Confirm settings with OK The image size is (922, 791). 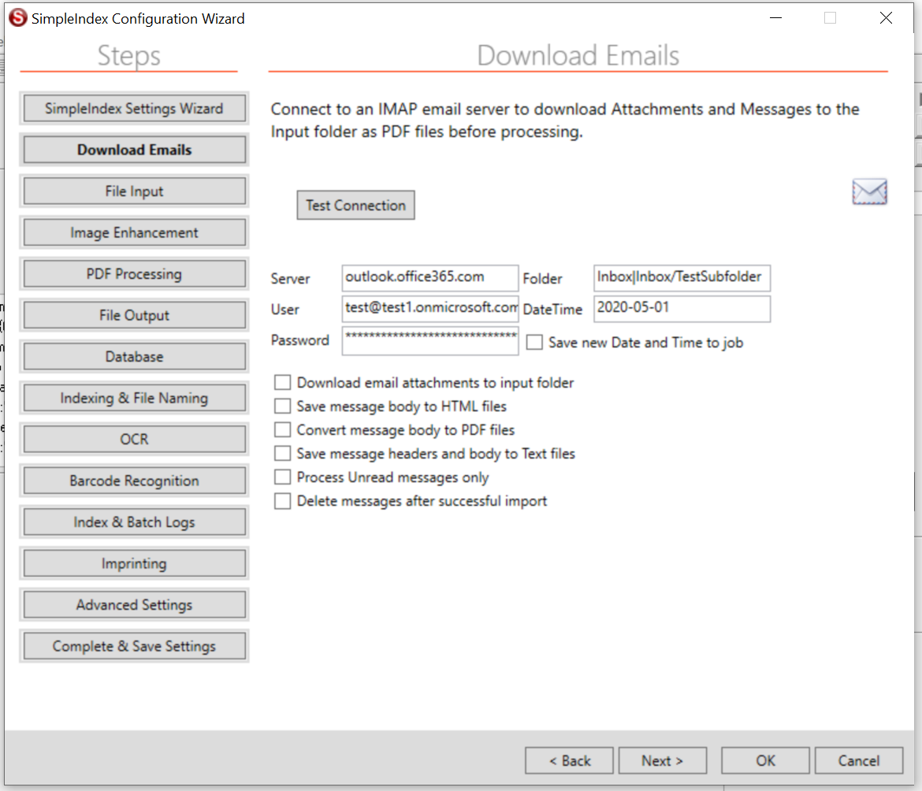(765, 760)
